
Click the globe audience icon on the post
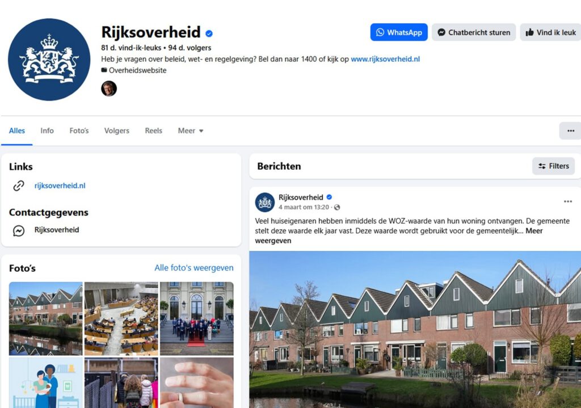[x=337, y=207]
